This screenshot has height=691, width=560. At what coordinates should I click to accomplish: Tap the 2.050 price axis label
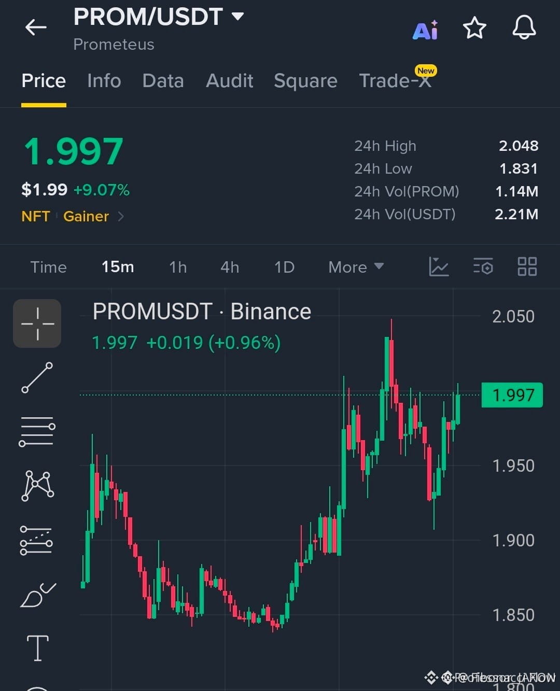click(513, 316)
